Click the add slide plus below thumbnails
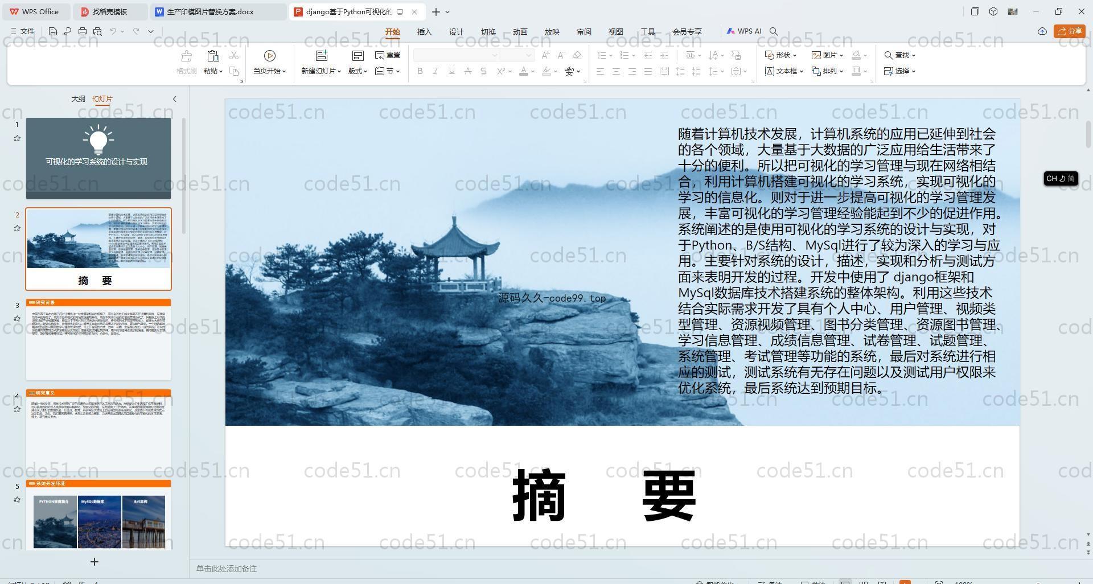The image size is (1093, 584). click(94, 562)
